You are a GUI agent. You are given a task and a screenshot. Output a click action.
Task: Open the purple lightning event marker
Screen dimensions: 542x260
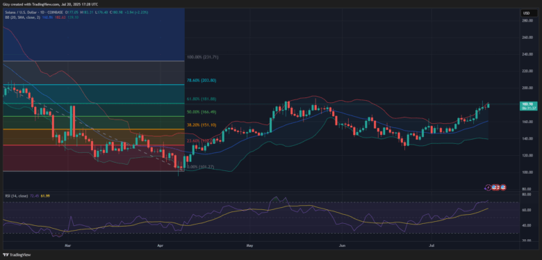[488, 187]
